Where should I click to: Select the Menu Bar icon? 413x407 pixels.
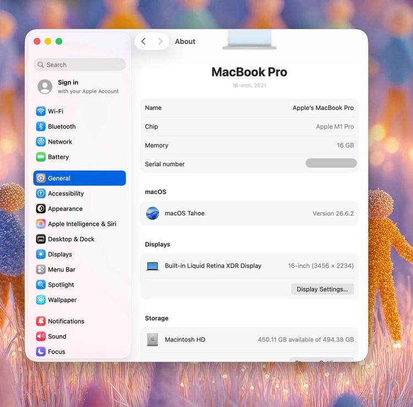tap(41, 269)
